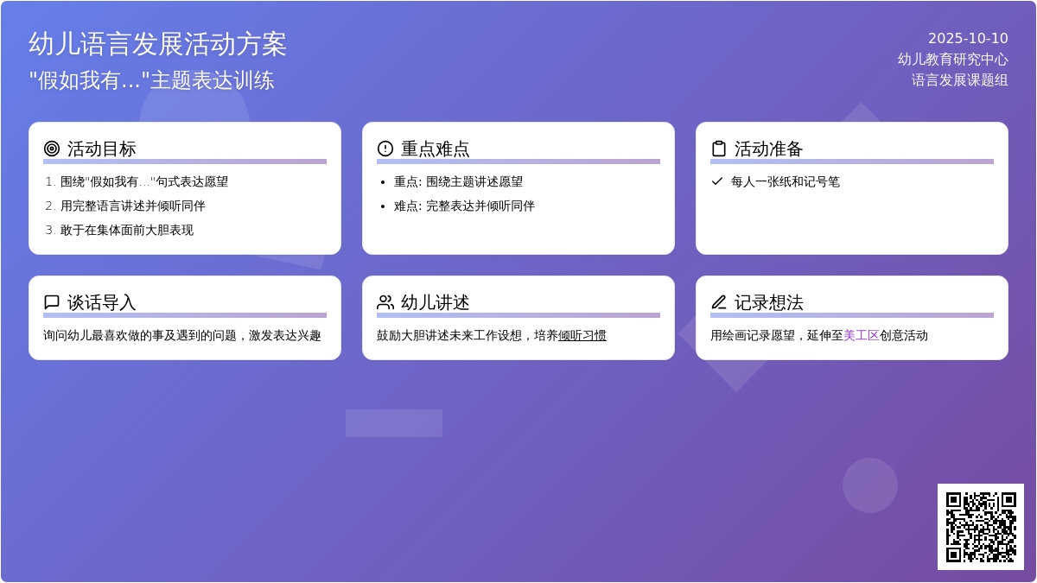Click the clipboard icon beside 活动准备
The image size is (1037, 583).
click(x=718, y=149)
